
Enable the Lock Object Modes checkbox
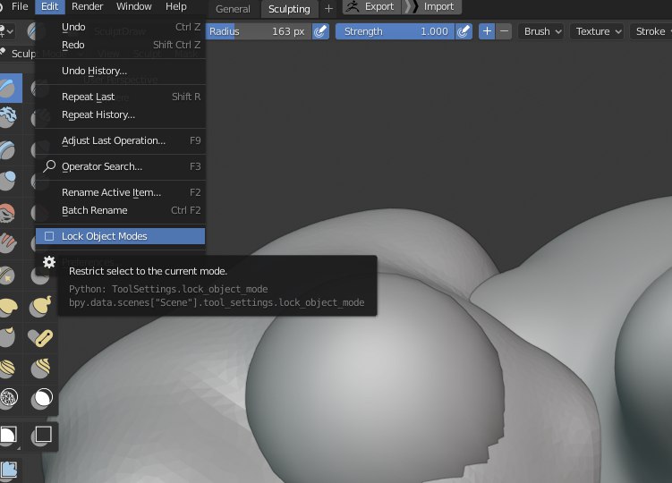(x=49, y=236)
